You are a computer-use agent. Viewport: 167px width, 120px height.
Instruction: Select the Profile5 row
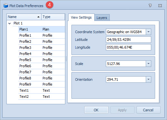[x=42, y=60]
